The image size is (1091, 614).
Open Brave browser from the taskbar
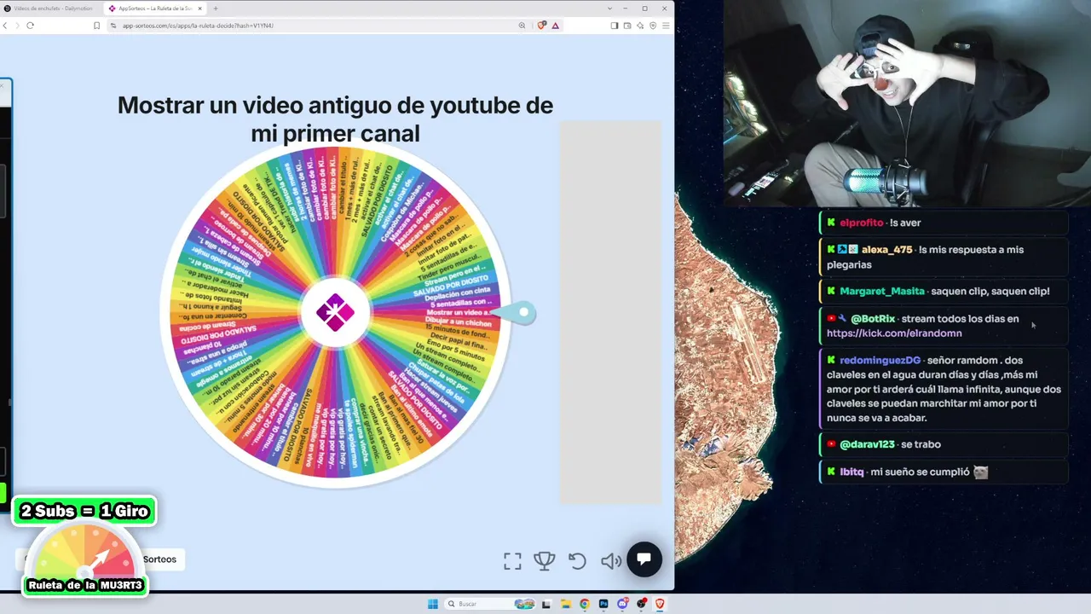tap(660, 604)
